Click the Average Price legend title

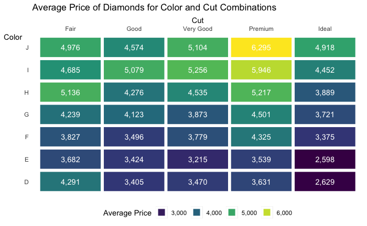point(127,213)
